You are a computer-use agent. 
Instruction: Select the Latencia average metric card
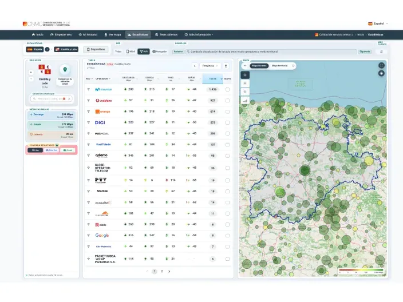[52, 136]
